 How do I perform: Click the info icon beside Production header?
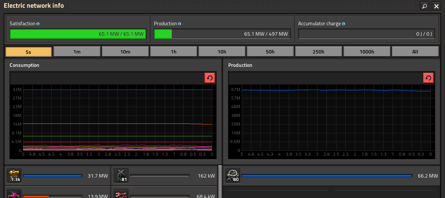pyautogui.click(x=180, y=24)
